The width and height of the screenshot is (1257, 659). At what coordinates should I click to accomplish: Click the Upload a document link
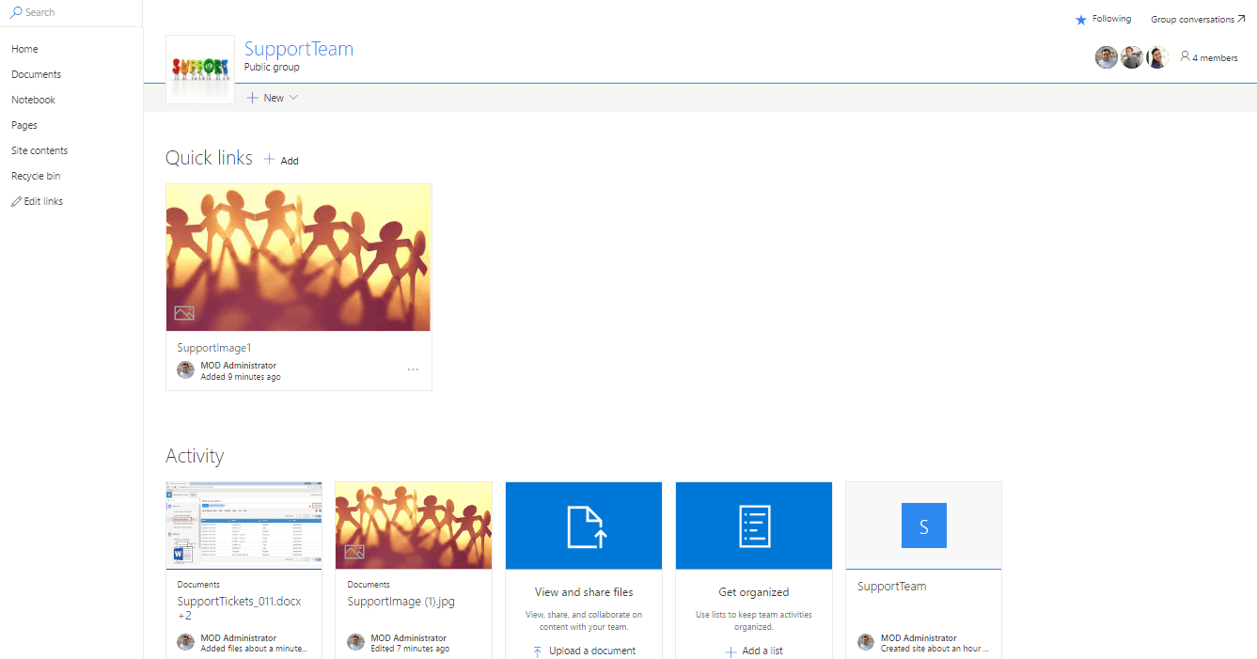(591, 651)
